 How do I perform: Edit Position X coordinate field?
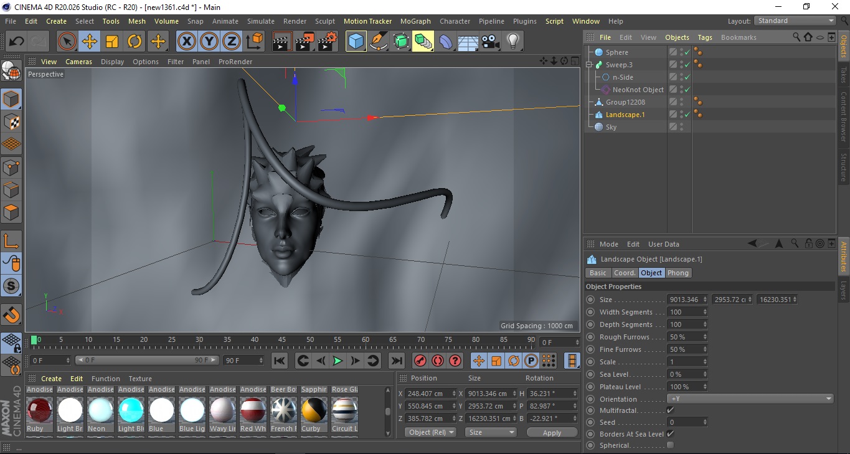430,394
